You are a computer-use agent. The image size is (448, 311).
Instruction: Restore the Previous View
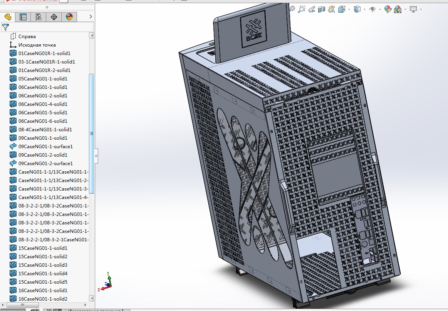coord(311,9)
